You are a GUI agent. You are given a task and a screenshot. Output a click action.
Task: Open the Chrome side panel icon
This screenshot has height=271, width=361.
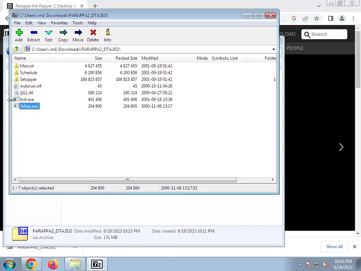pyautogui.click(x=331, y=18)
